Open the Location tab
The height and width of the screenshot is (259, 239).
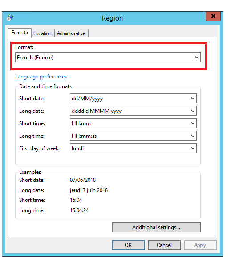click(42, 33)
